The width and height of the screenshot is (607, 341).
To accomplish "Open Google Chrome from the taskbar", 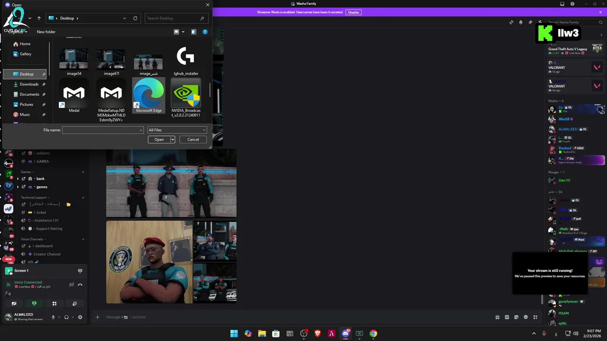I will (x=374, y=333).
